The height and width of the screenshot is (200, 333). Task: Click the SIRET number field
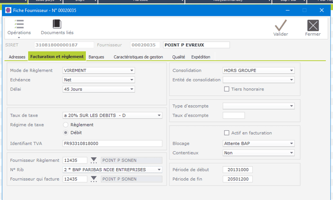coord(64,45)
